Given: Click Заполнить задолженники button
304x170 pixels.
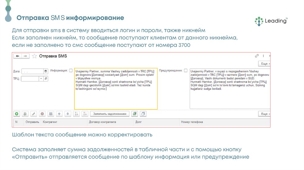Looking at the screenshot, I should pos(110,114).
